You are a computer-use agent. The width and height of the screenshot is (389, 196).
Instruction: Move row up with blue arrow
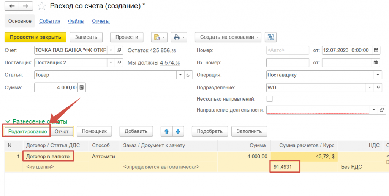[166, 131]
